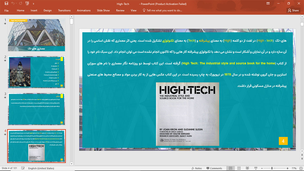Image resolution: width=304 pixels, height=171 pixels.
Task: Click the zoom out minus button
Action: pos(262,168)
